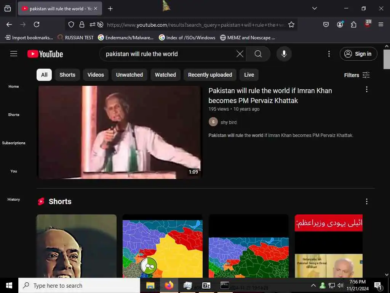This screenshot has height=293, width=390.
Task: Open Index of /ISOs/Windows bookmark
Action: tap(187, 38)
